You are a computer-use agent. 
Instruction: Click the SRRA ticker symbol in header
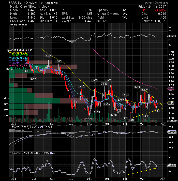coord(13,3)
